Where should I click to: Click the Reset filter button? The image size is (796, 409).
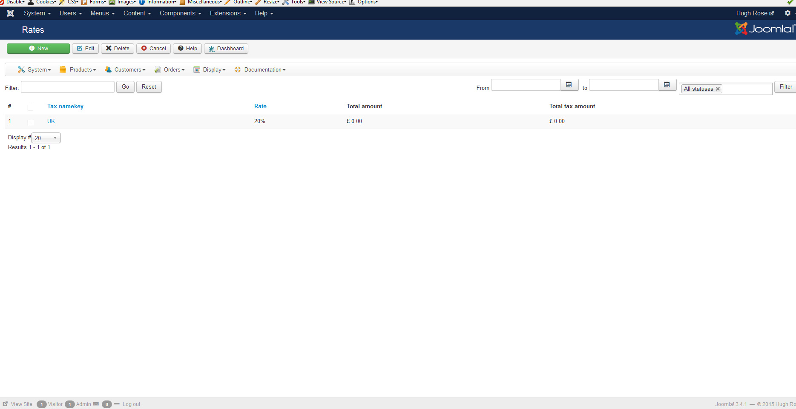click(149, 87)
